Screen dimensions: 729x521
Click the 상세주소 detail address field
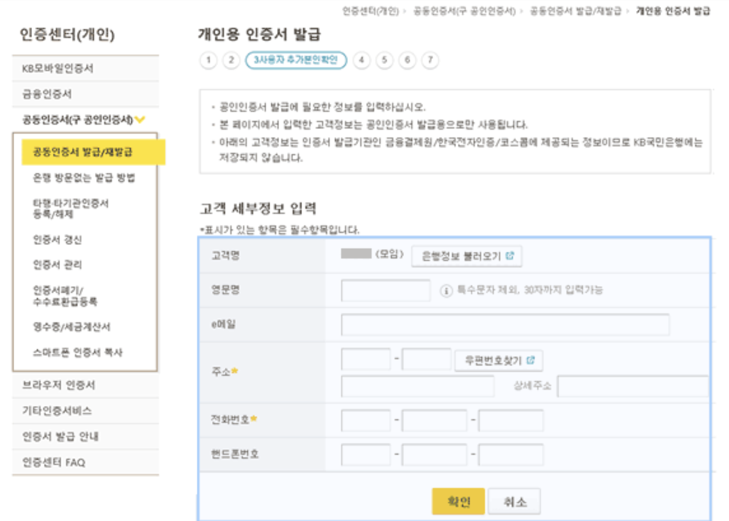pos(633,386)
